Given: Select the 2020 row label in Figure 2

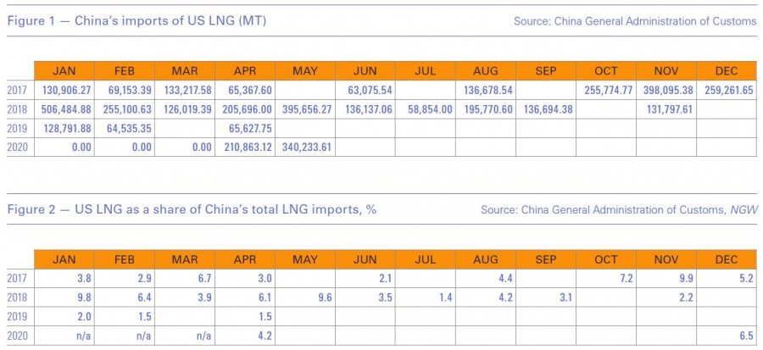Looking at the screenshot, I should coord(17,335).
